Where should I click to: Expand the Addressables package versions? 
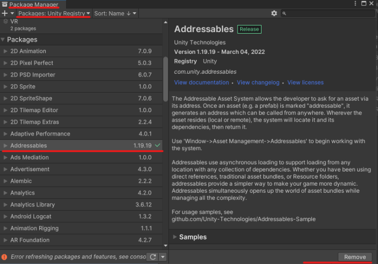point(5,145)
